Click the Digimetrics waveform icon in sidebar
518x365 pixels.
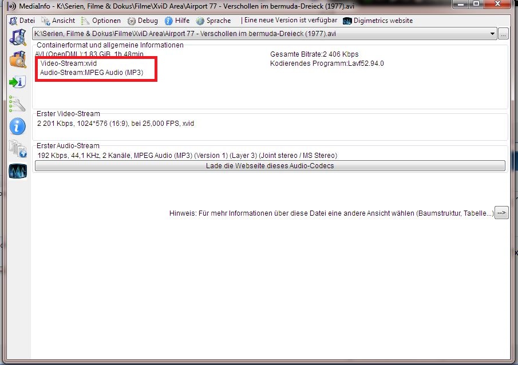point(18,171)
